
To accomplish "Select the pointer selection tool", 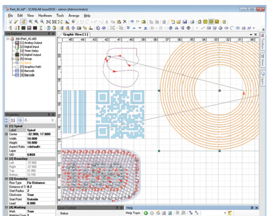I will click(10, 22).
